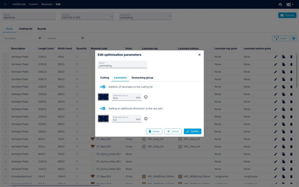Click the back arrow in header

(x=5, y=4)
